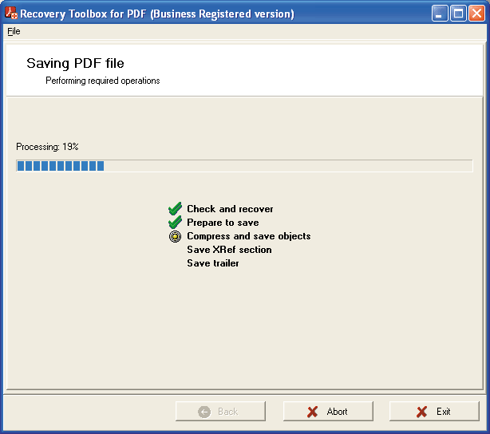
Task: Click the 'Save XRef section' step text
Action: click(x=229, y=250)
